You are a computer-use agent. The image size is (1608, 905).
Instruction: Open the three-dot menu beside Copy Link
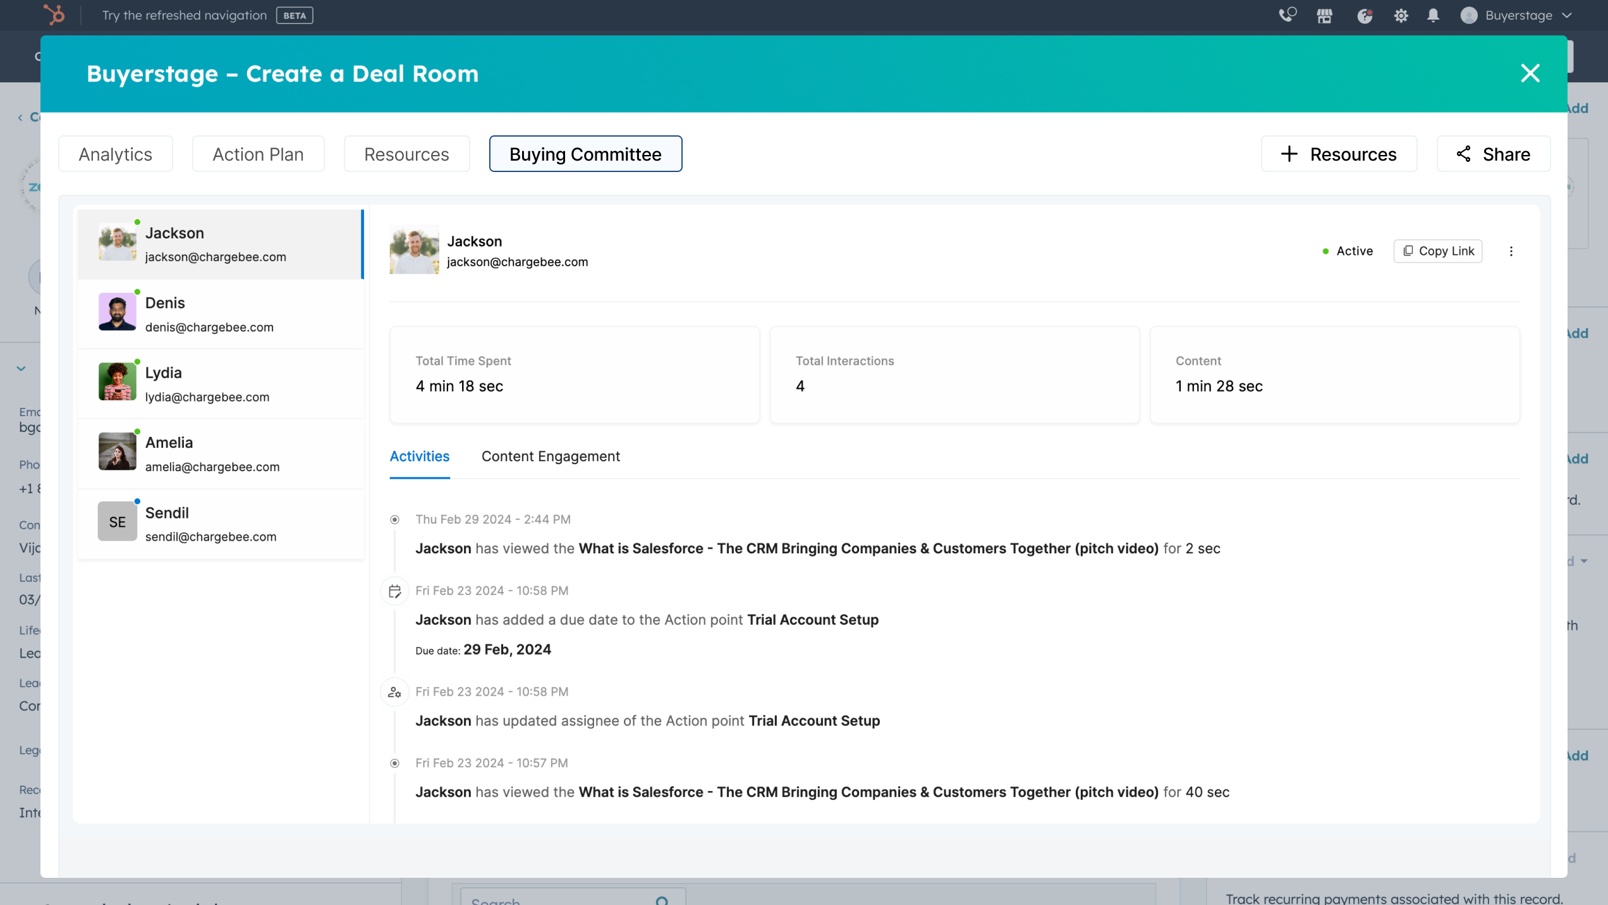(1511, 251)
